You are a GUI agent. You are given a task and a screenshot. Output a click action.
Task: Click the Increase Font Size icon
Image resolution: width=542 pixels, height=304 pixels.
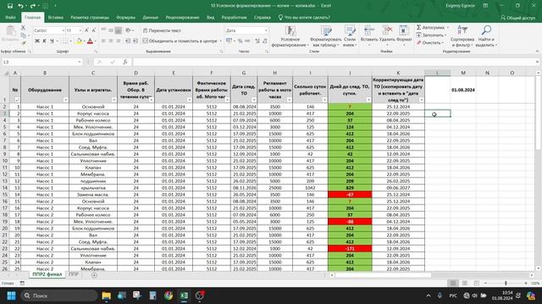86,30
